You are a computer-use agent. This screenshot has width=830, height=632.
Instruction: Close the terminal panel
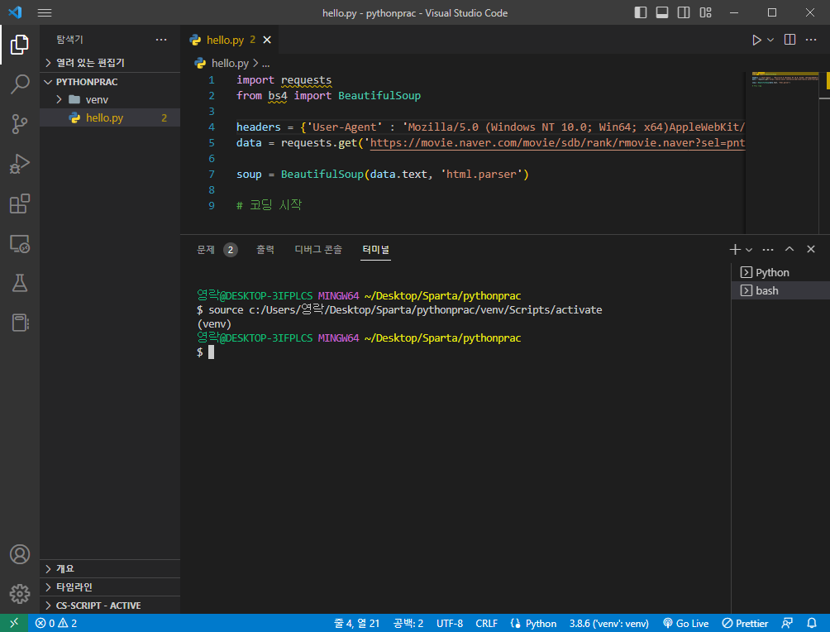click(811, 250)
